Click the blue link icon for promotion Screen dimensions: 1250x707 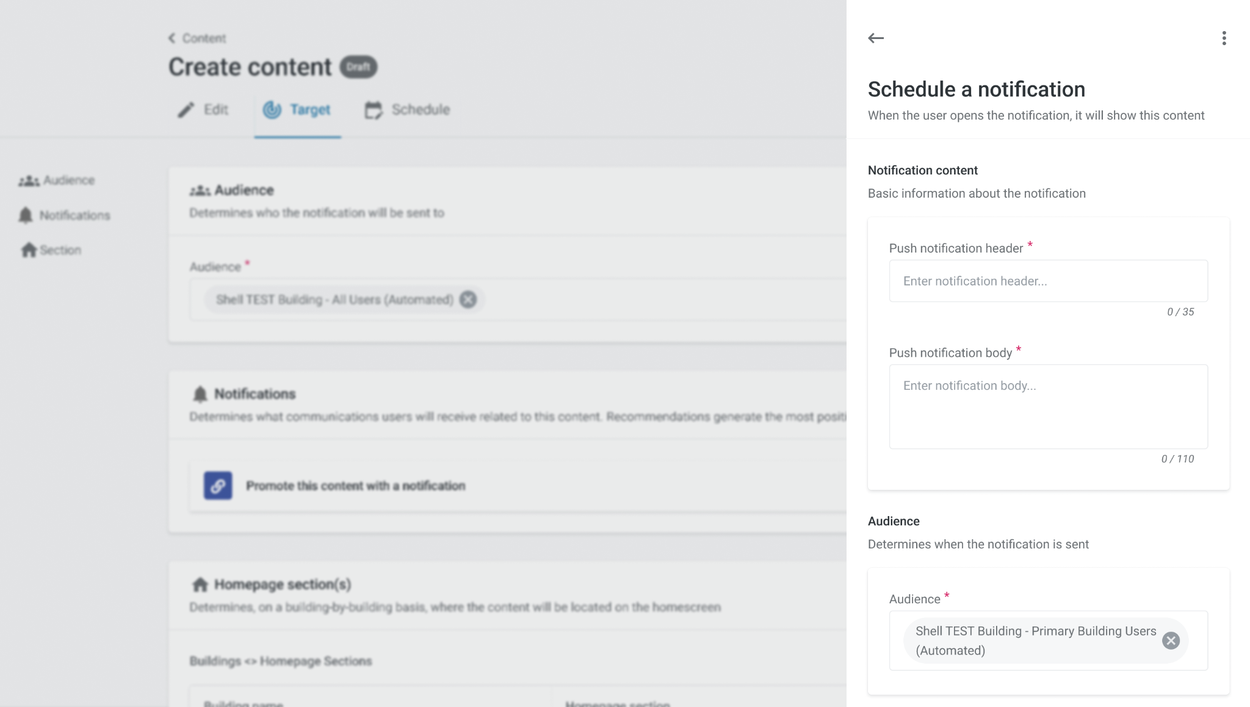(218, 486)
